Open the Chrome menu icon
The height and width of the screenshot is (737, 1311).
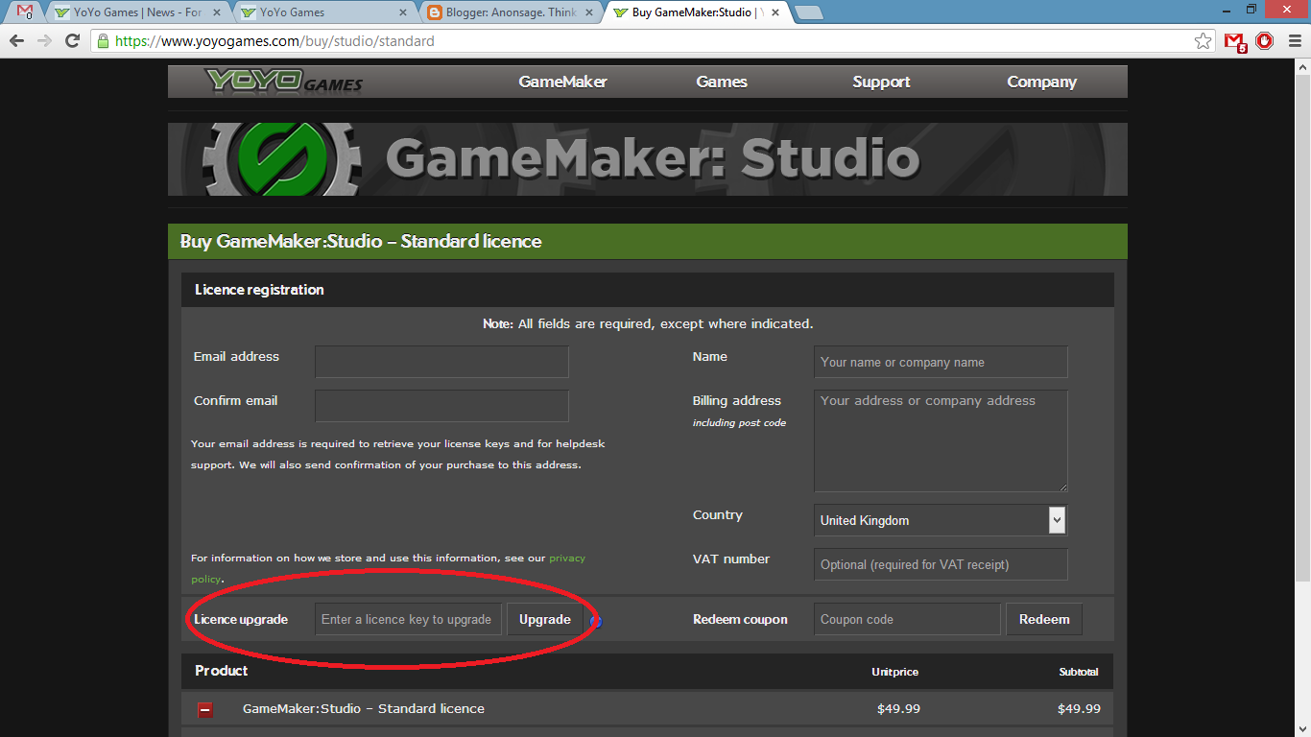click(1293, 41)
